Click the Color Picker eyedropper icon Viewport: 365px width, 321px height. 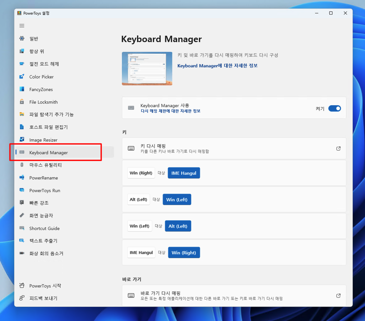click(x=22, y=77)
